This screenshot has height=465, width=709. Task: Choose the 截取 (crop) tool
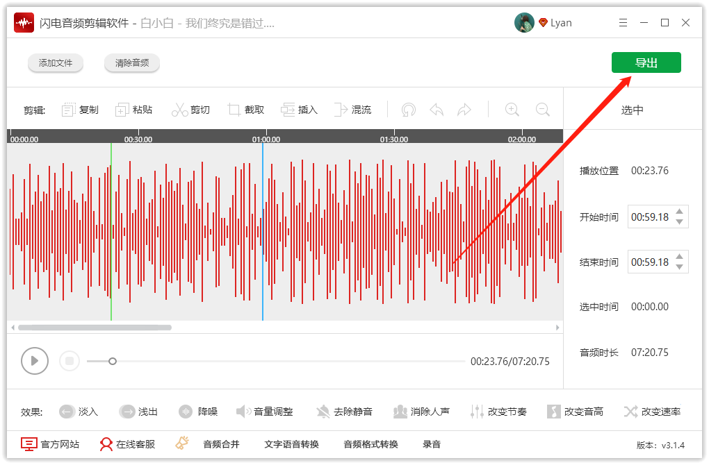click(246, 110)
